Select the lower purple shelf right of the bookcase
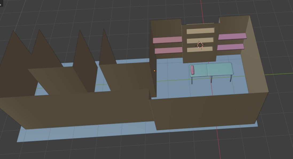 tap(231, 47)
